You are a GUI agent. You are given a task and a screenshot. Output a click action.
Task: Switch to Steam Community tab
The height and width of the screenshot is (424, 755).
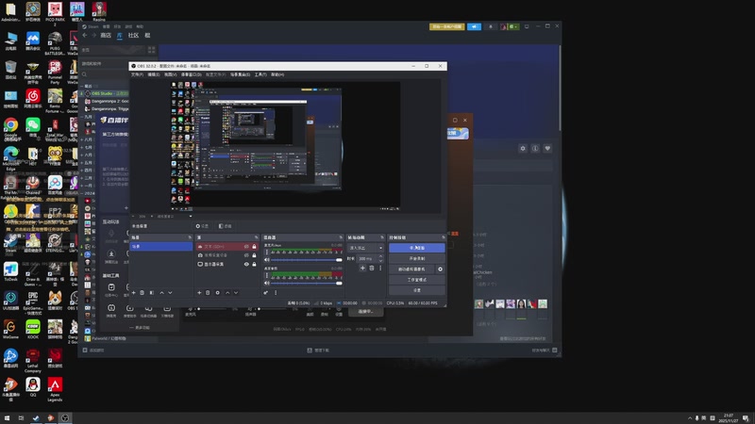point(133,36)
